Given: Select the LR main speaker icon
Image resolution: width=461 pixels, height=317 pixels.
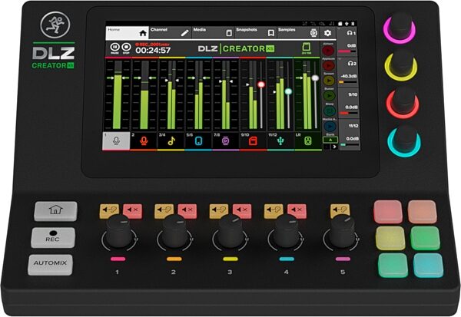Looking at the screenshot, I should (307, 141).
